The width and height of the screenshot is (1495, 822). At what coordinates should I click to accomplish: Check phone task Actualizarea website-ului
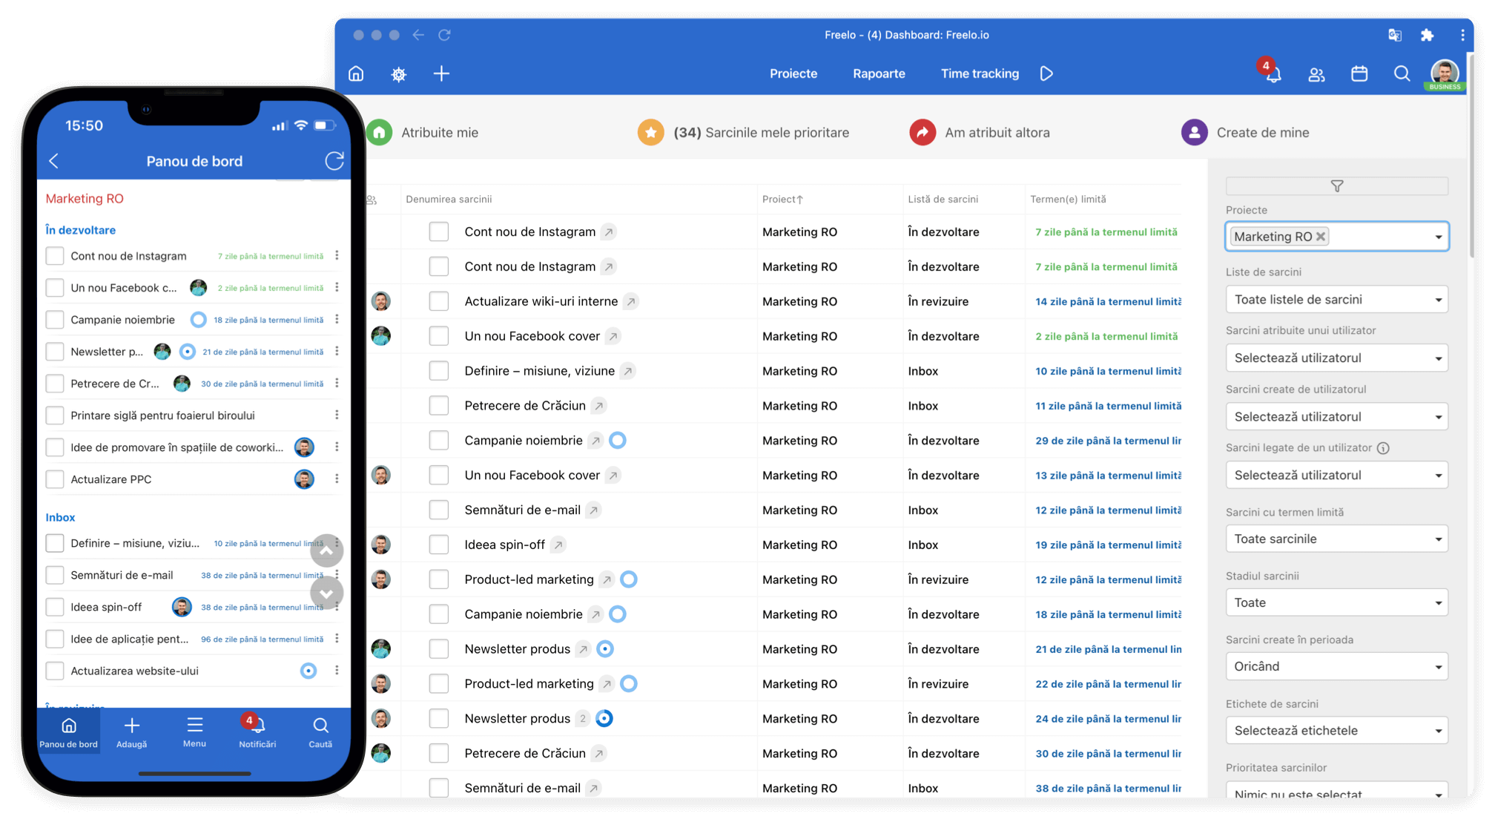point(55,671)
